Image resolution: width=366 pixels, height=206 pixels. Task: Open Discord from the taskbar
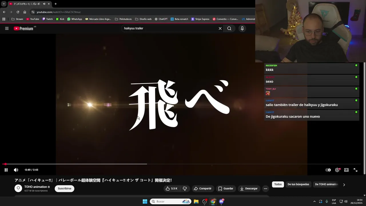[x=221, y=201]
